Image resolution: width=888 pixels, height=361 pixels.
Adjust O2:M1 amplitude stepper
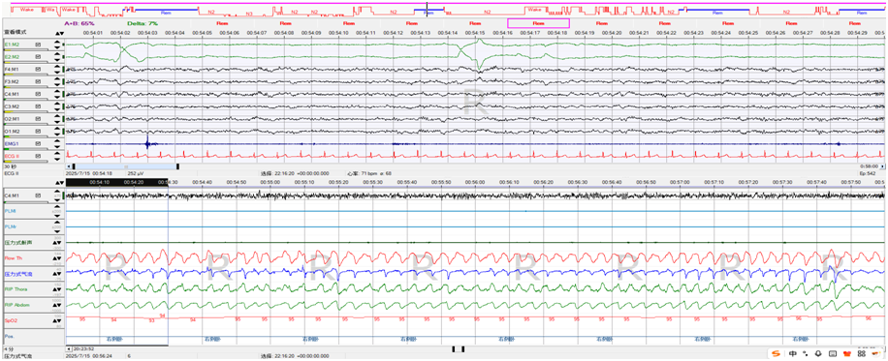click(x=58, y=119)
